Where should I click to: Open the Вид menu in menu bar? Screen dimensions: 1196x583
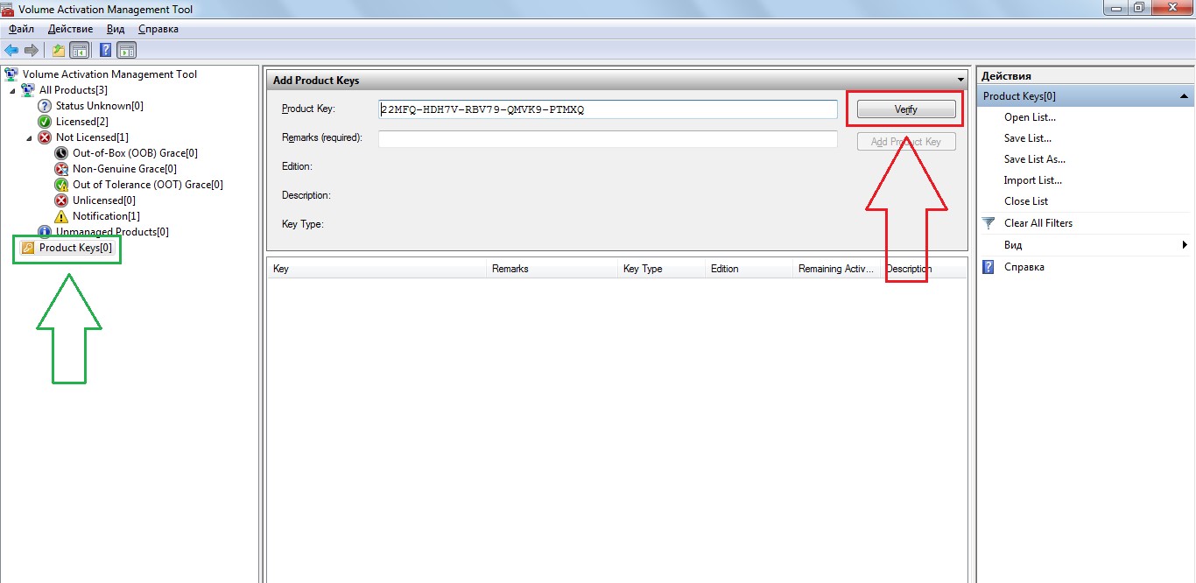116,29
